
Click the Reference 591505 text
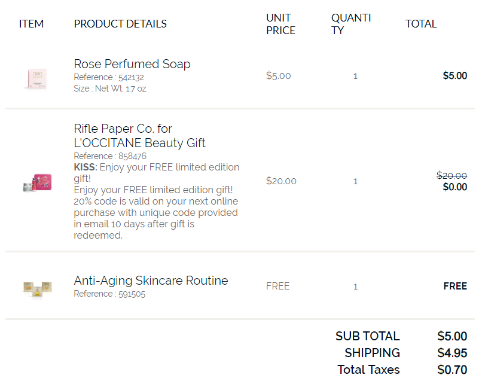click(109, 294)
